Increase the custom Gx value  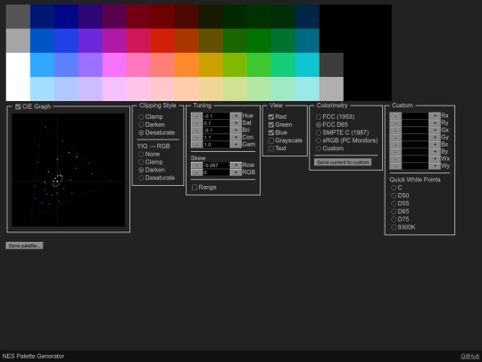pyautogui.click(x=435, y=130)
